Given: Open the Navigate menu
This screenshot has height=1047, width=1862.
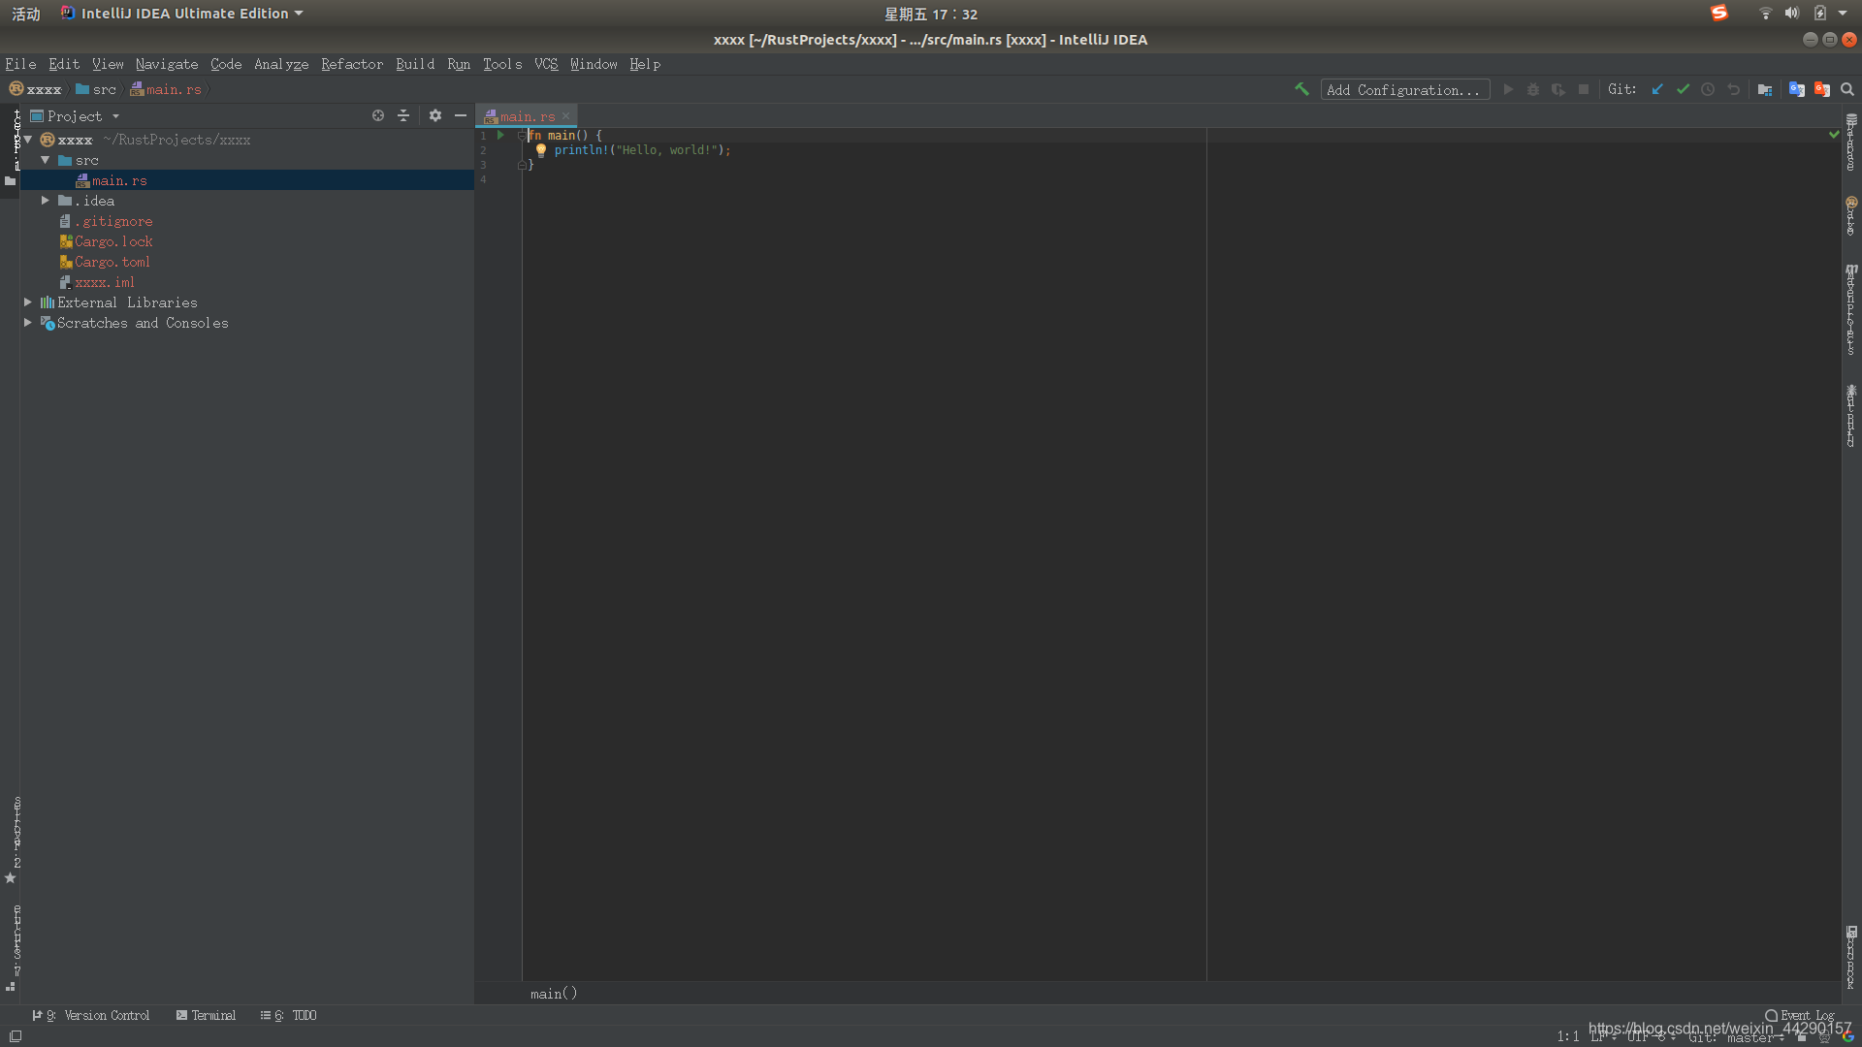Looking at the screenshot, I should click(x=167, y=64).
